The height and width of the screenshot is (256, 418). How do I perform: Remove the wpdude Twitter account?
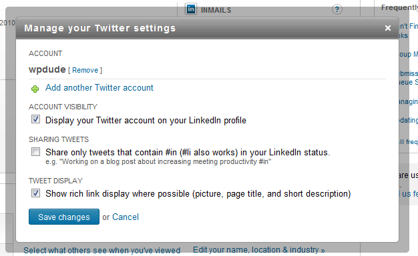[x=85, y=70]
